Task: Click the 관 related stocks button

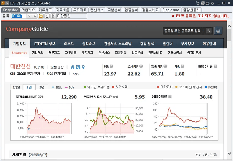Action: pyautogui.click(x=47, y=16)
